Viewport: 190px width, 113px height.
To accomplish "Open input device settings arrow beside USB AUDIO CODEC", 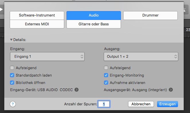I will click(x=77, y=90).
